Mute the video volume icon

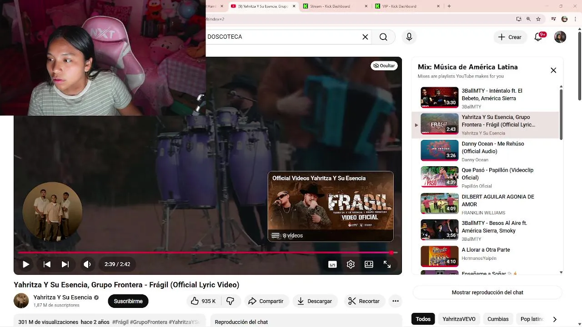point(87,264)
